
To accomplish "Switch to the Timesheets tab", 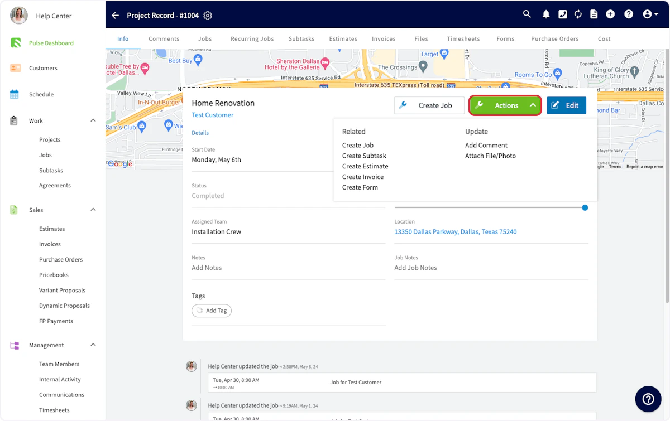I will (x=463, y=39).
